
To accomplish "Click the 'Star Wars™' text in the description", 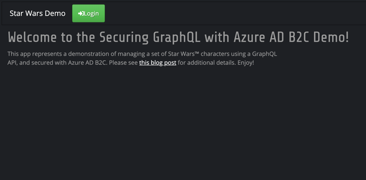I will (x=183, y=54).
